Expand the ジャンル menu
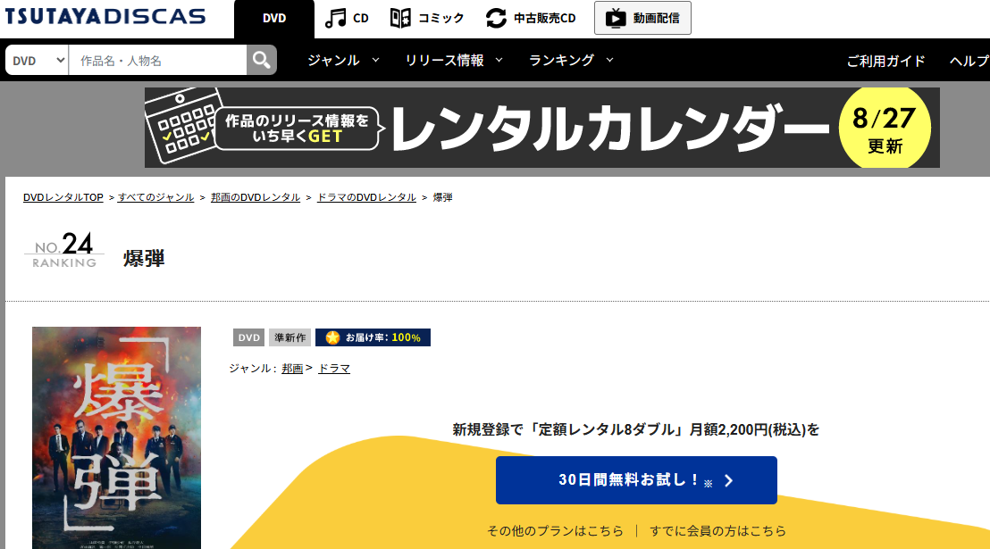Image resolution: width=990 pixels, height=549 pixels. coord(343,60)
